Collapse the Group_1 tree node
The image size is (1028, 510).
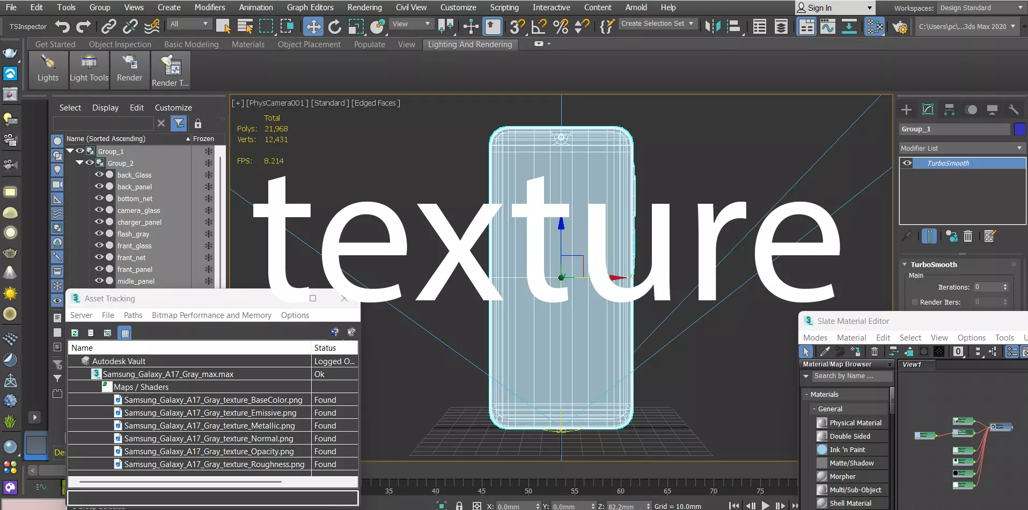[x=70, y=151]
